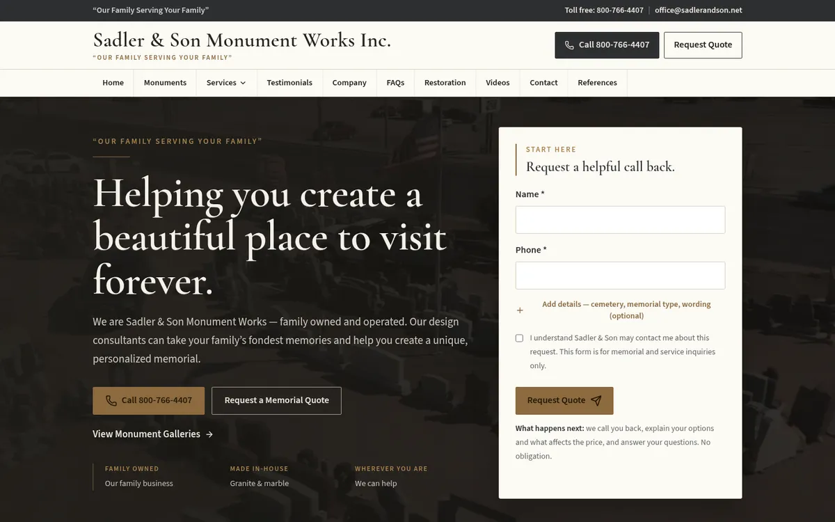Viewport: 835px width, 522px height.
Task: Focus the Name input field
Action: pos(620,220)
